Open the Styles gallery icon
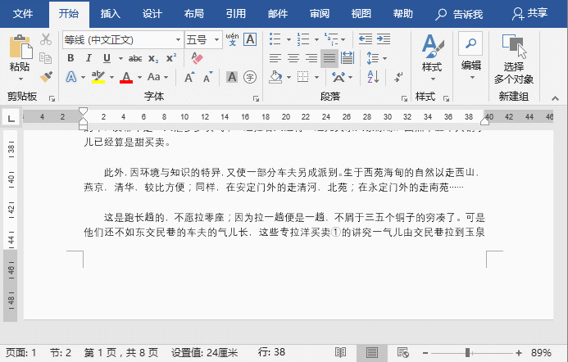The height and width of the screenshot is (362, 568). click(x=433, y=47)
